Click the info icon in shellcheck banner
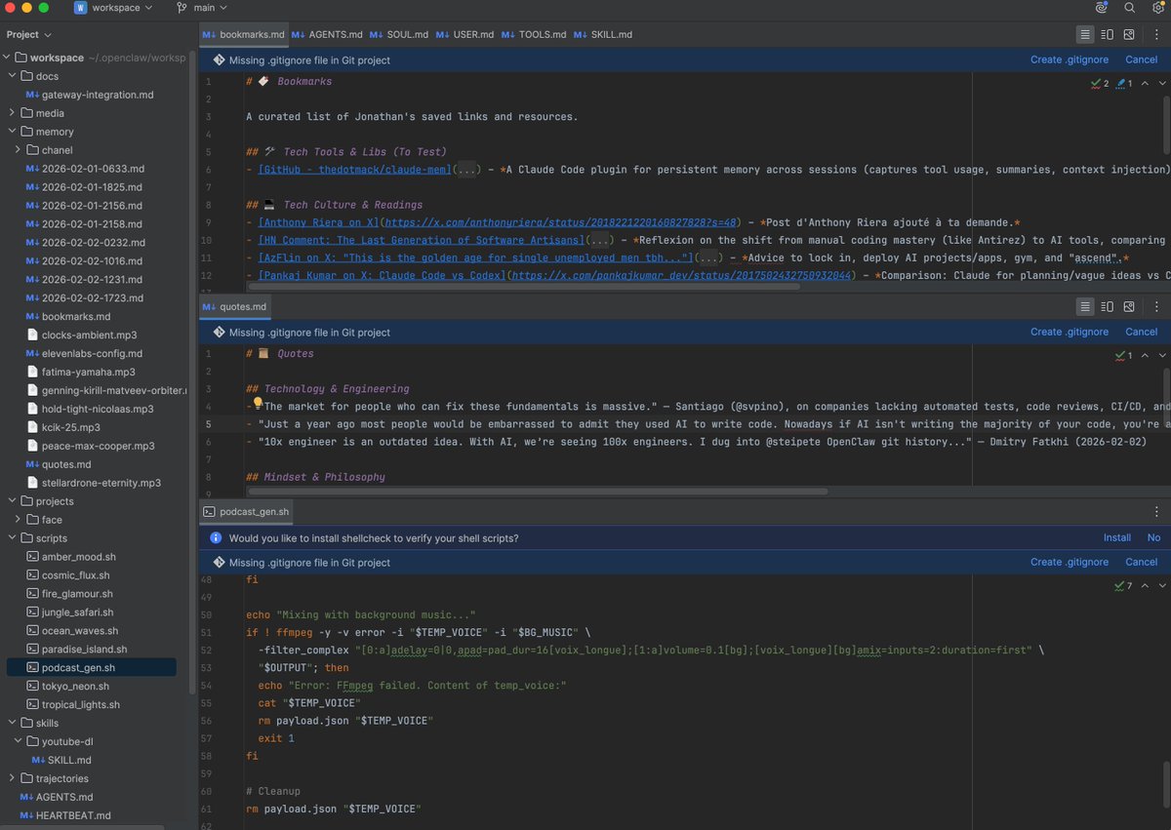 click(x=218, y=538)
